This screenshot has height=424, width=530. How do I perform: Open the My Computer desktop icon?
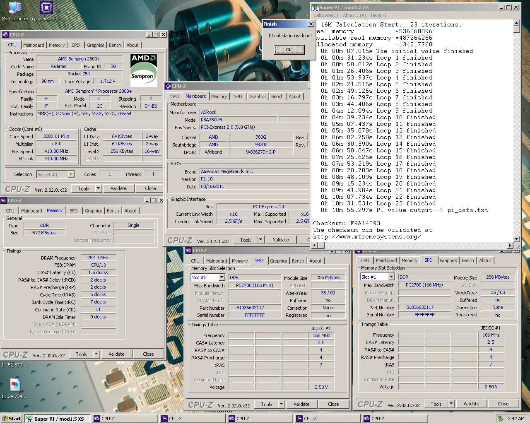(15, 8)
